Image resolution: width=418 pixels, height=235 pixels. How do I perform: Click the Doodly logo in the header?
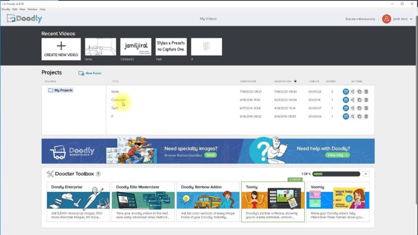24,18
